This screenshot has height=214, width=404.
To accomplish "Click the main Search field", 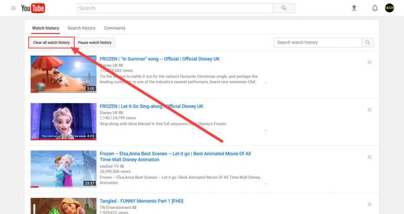I will tap(175, 8).
